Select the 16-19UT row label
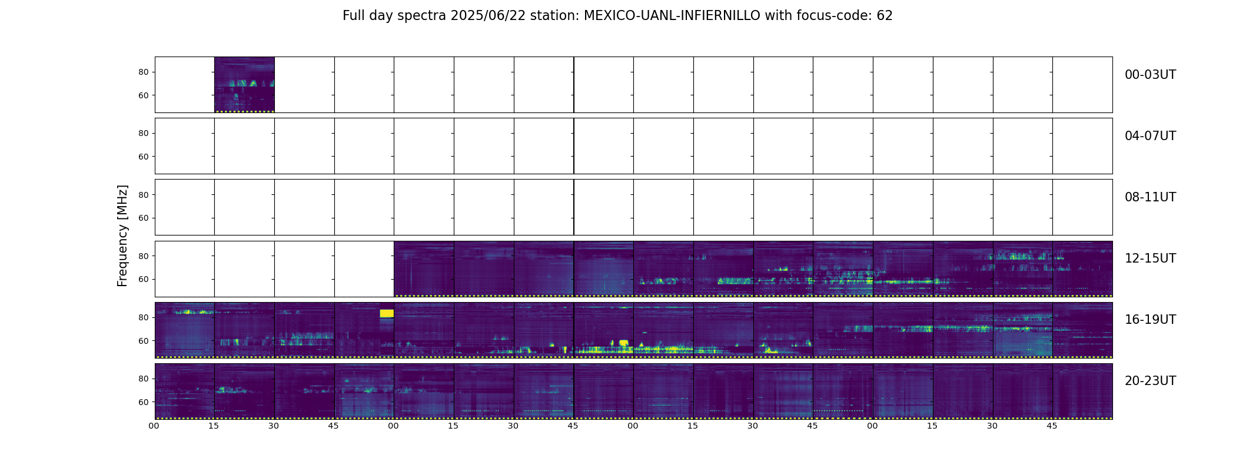 pyautogui.click(x=1150, y=320)
